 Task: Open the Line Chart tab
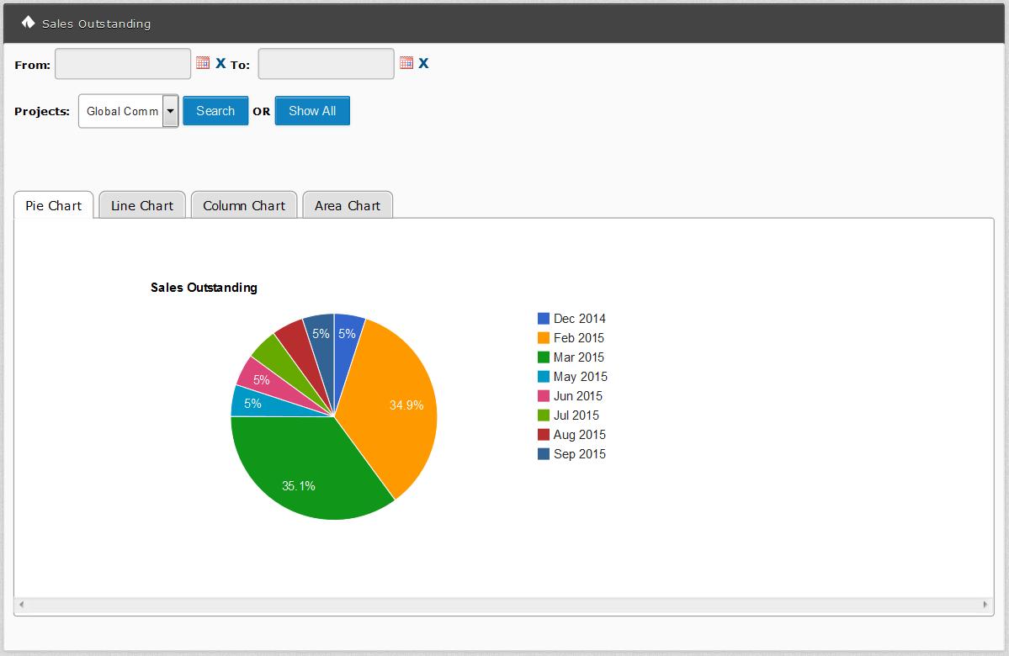click(142, 205)
